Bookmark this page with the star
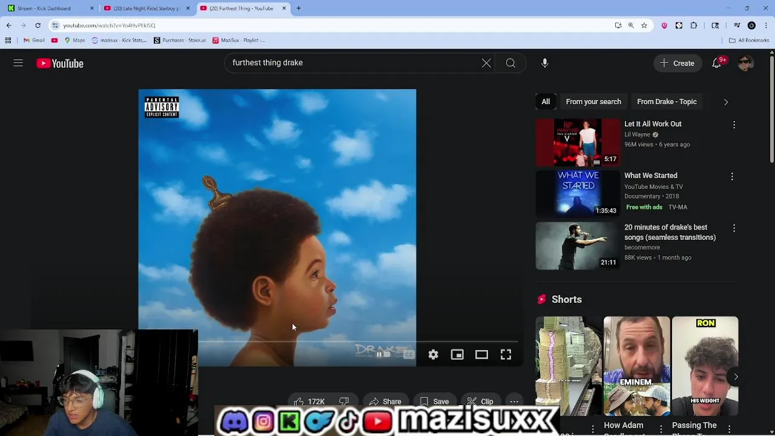This screenshot has width=775, height=436. point(644,25)
